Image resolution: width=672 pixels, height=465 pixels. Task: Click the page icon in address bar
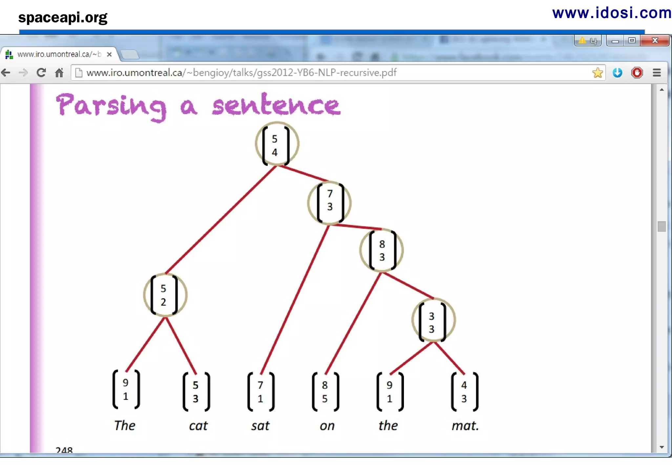click(x=79, y=72)
